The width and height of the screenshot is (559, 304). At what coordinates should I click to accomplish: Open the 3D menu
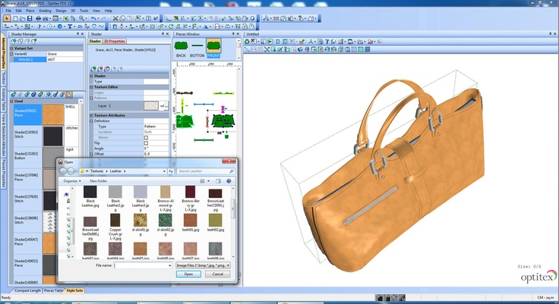click(73, 11)
